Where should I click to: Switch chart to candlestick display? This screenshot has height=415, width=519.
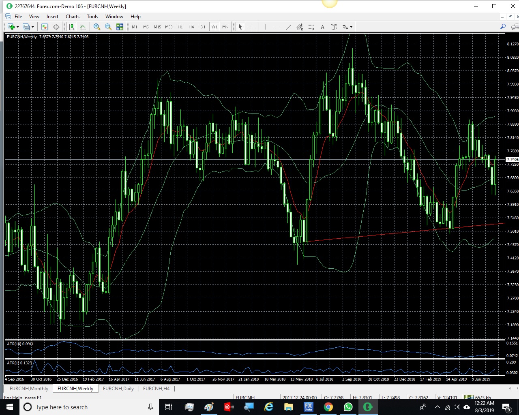coord(71,27)
